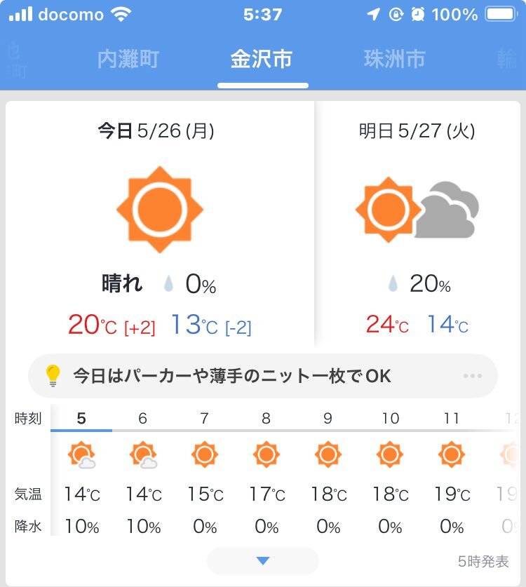Select hour 10 on the timeline
Screen dimensions: 526x587
tap(390, 418)
